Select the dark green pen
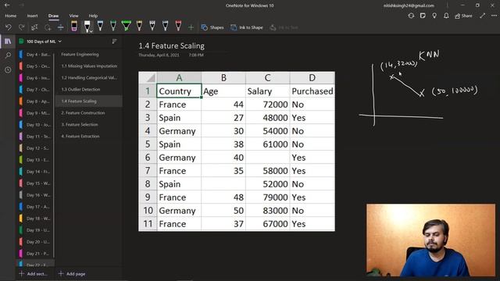This screenshot has height=281, width=500. [x=113, y=26]
